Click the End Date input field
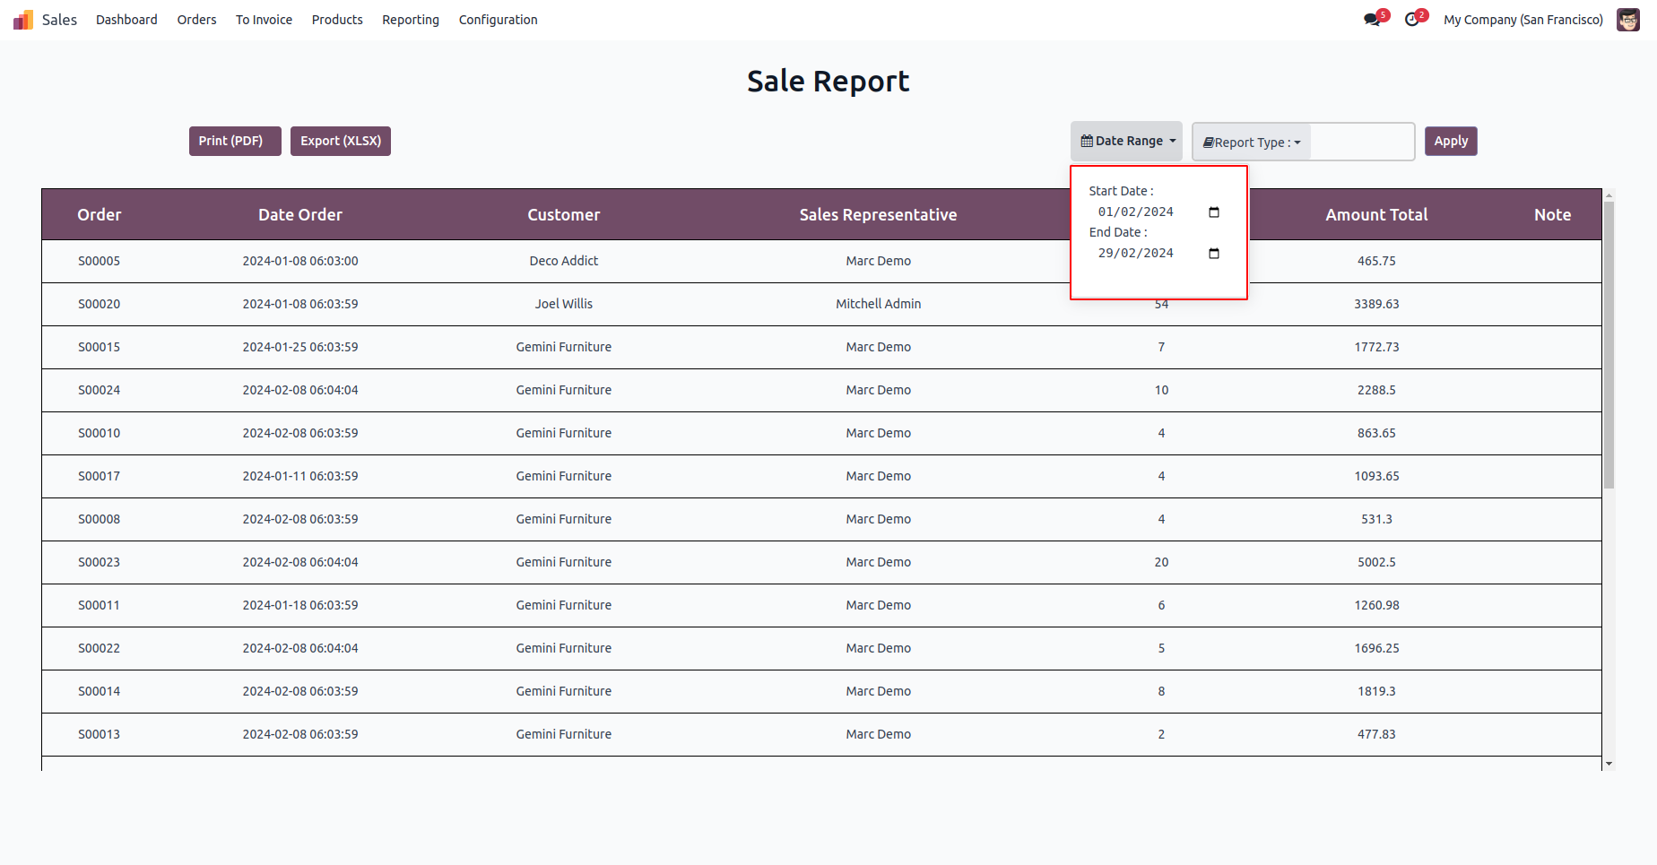The width and height of the screenshot is (1657, 865). click(x=1136, y=254)
